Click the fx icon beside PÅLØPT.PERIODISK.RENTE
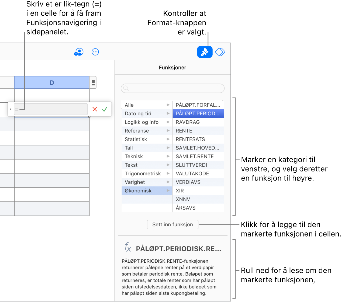This screenshot has height=302, width=342. [127, 248]
